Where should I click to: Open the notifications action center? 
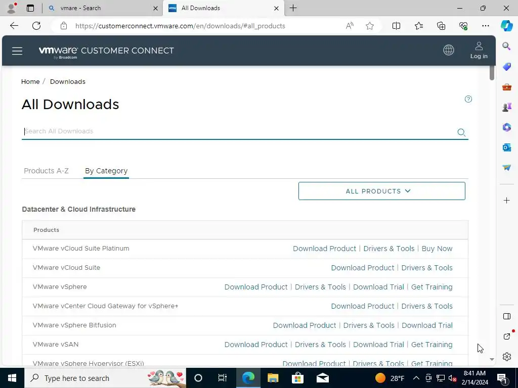coord(502,378)
